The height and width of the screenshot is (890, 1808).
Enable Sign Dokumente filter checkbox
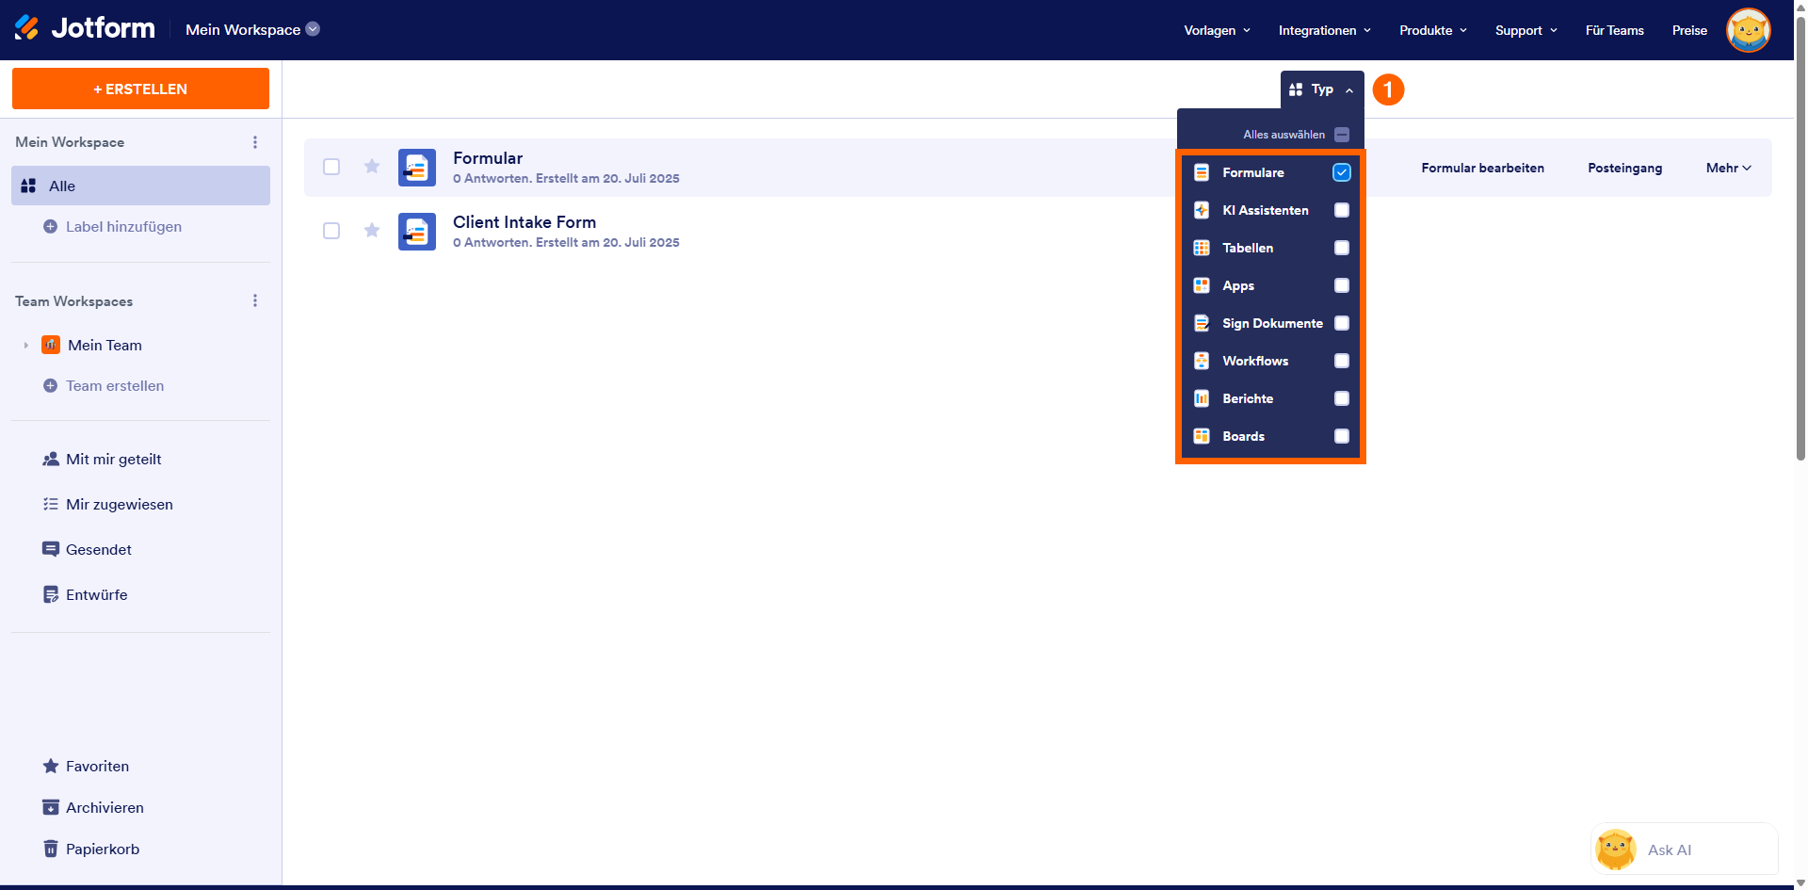coord(1342,323)
